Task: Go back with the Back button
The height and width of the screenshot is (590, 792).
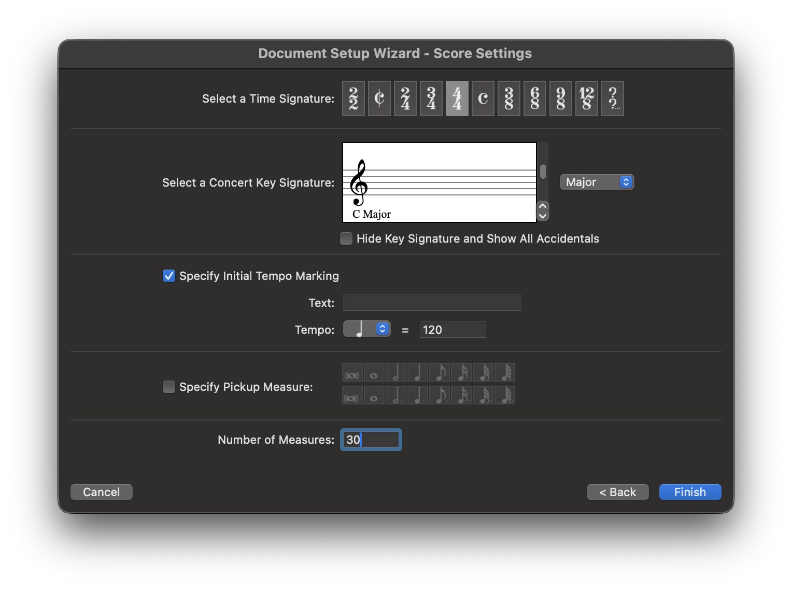Action: pos(617,492)
